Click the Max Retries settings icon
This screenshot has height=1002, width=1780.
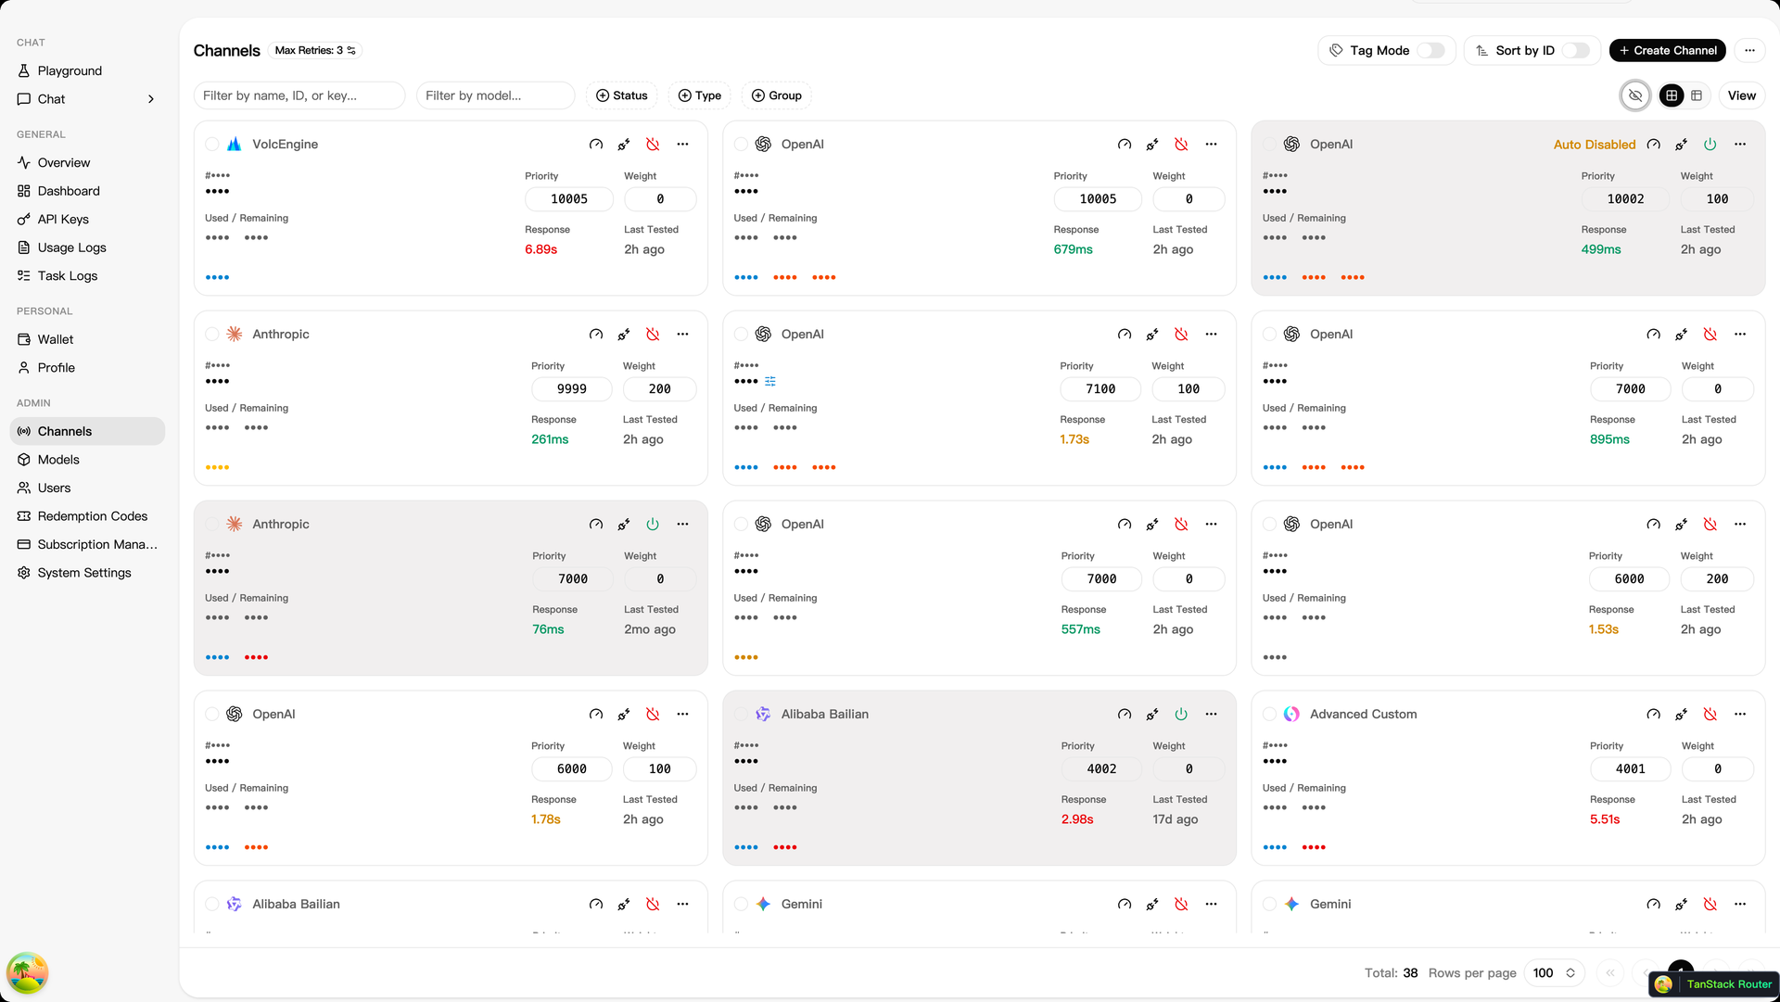click(351, 51)
